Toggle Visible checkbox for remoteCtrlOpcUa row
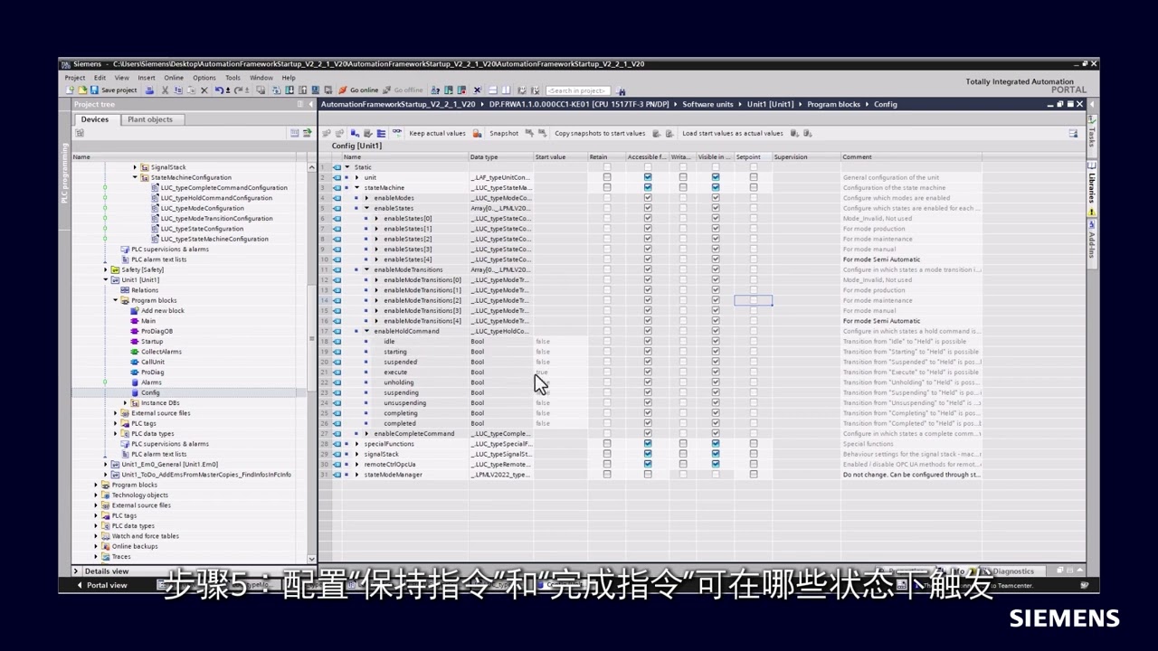This screenshot has width=1158, height=651. [716, 464]
